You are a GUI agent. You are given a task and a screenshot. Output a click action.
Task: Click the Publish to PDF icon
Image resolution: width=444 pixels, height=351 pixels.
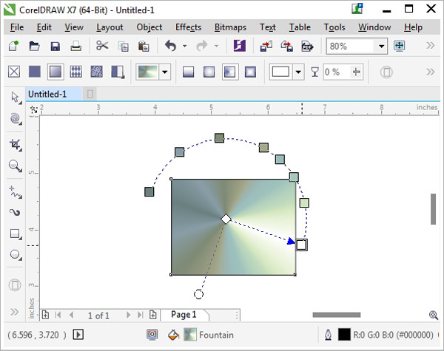coord(308,46)
